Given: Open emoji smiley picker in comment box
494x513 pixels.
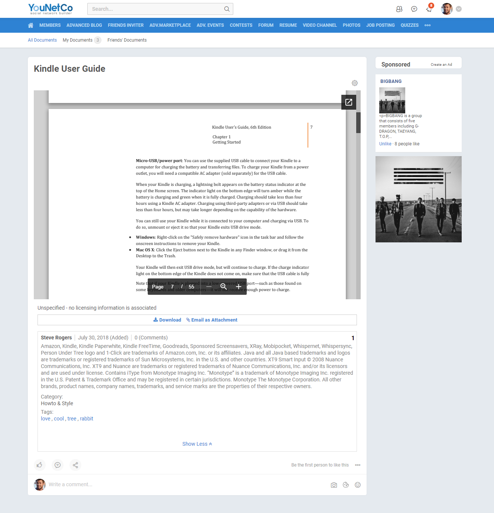Looking at the screenshot, I should coord(358,485).
